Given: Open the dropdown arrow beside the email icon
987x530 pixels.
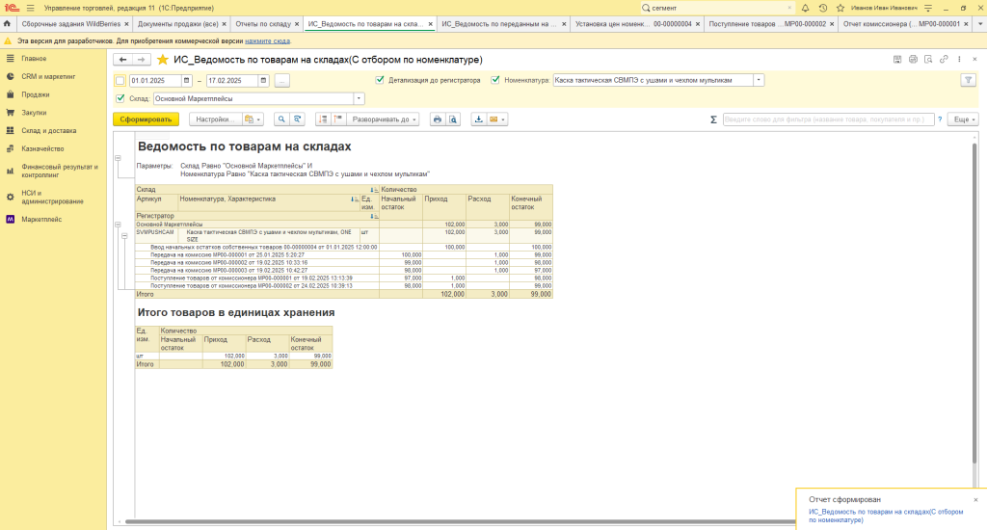Looking at the screenshot, I should coord(503,119).
